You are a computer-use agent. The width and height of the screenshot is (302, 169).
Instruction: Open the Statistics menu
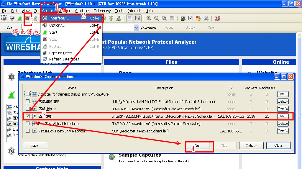coord(82,11)
